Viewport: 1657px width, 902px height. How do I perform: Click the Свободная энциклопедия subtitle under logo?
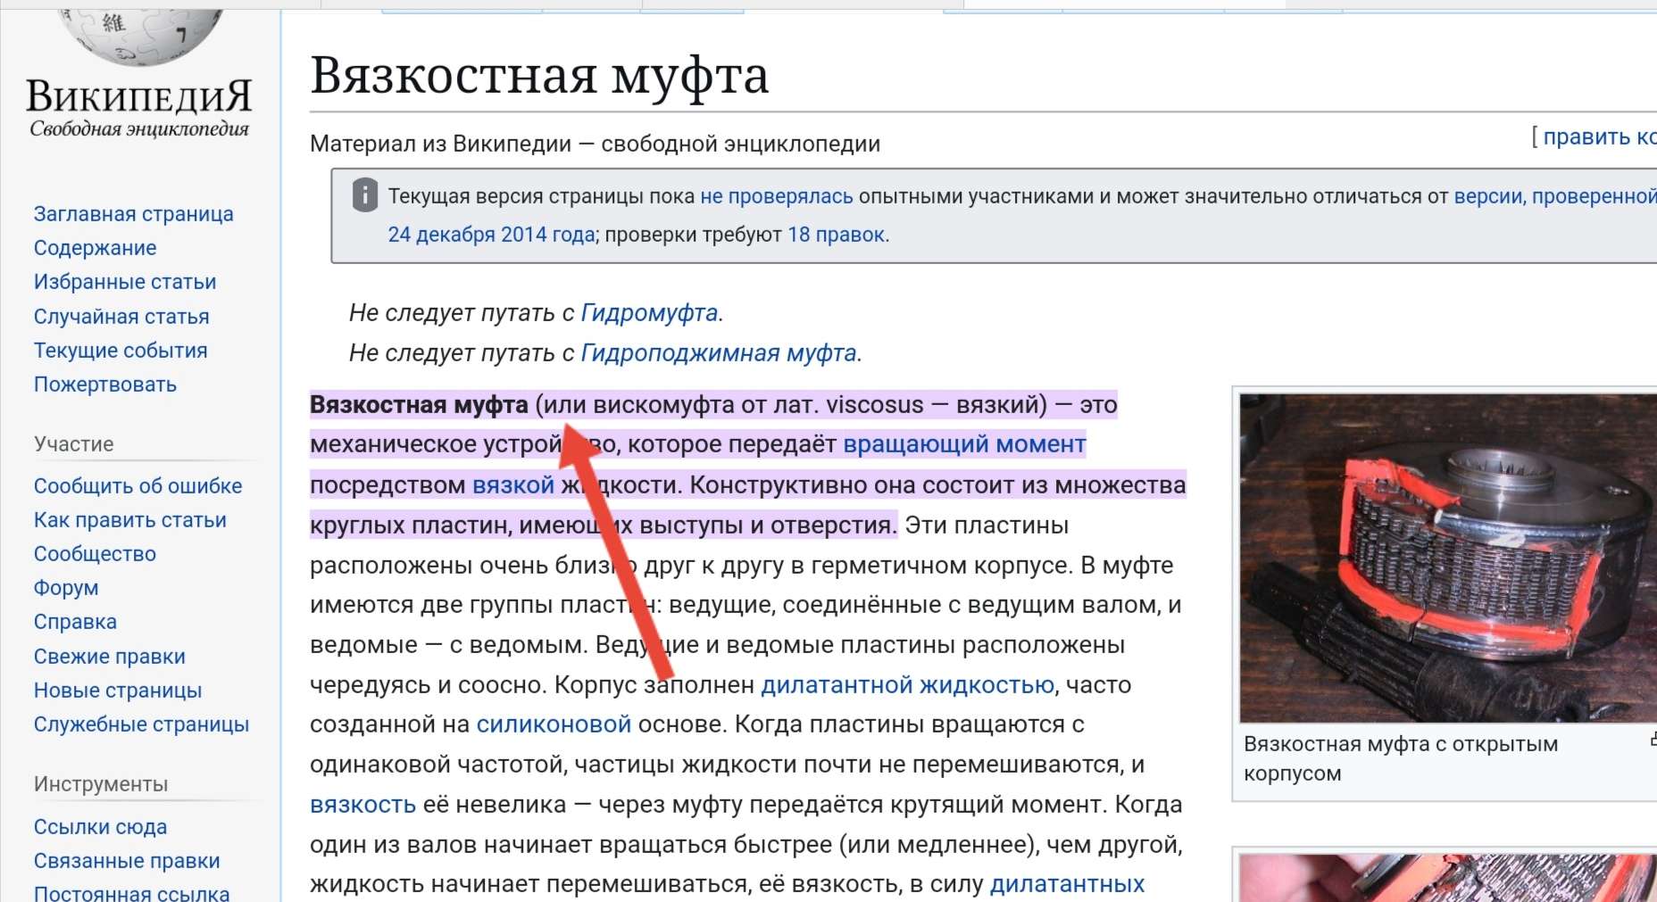(139, 129)
